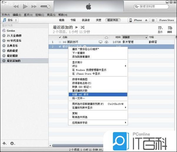Select 最近添加的 playlist in sidebar

(x=24, y=61)
